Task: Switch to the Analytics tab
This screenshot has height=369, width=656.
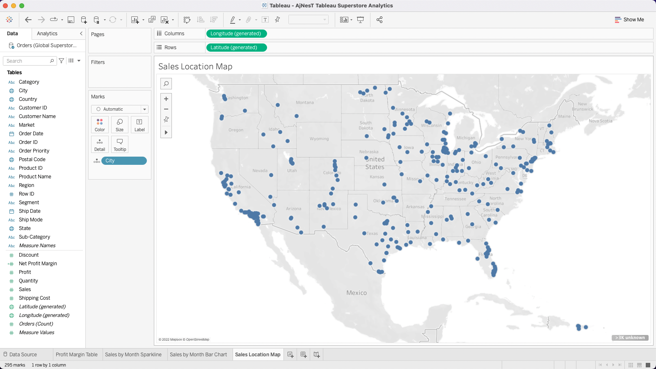Action: pos(47,34)
